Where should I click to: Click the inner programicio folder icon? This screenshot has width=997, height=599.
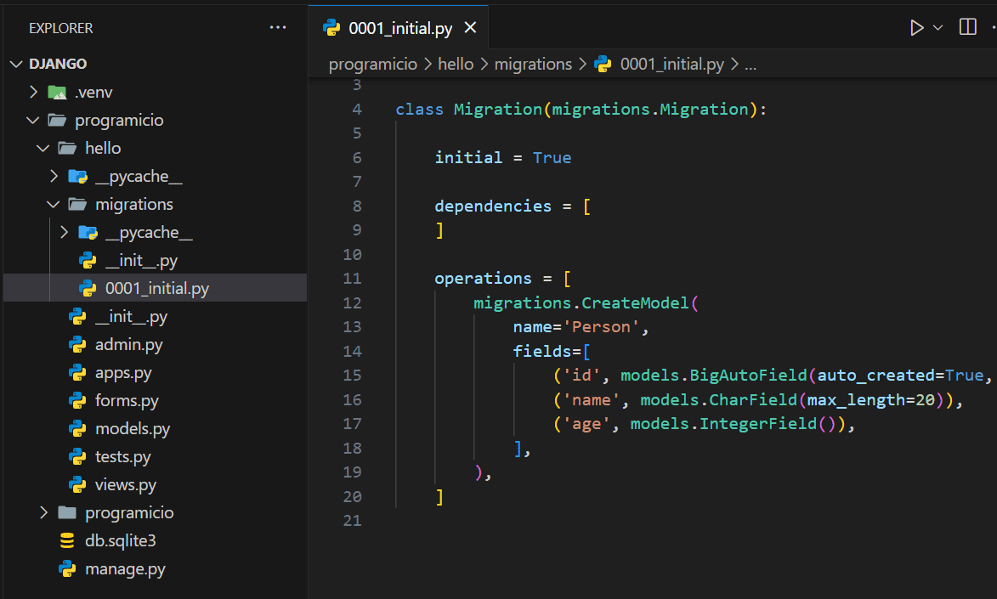tap(67, 512)
